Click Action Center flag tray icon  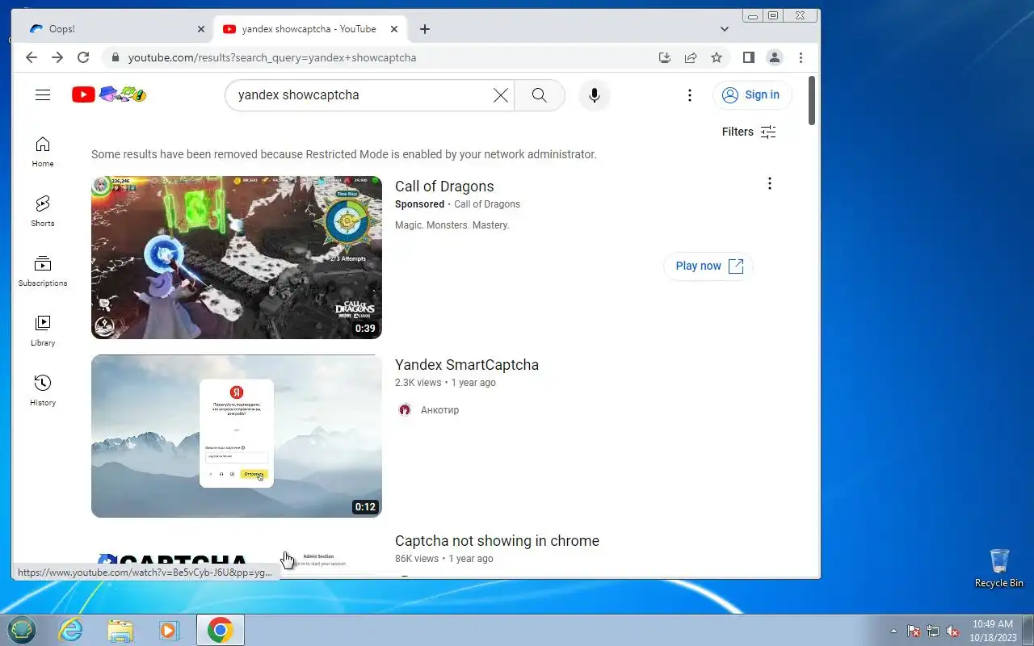(x=914, y=631)
